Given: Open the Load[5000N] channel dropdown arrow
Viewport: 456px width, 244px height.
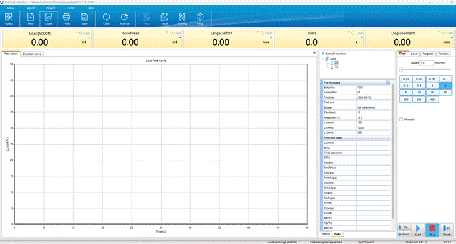Looking at the screenshot, I should (76, 32).
